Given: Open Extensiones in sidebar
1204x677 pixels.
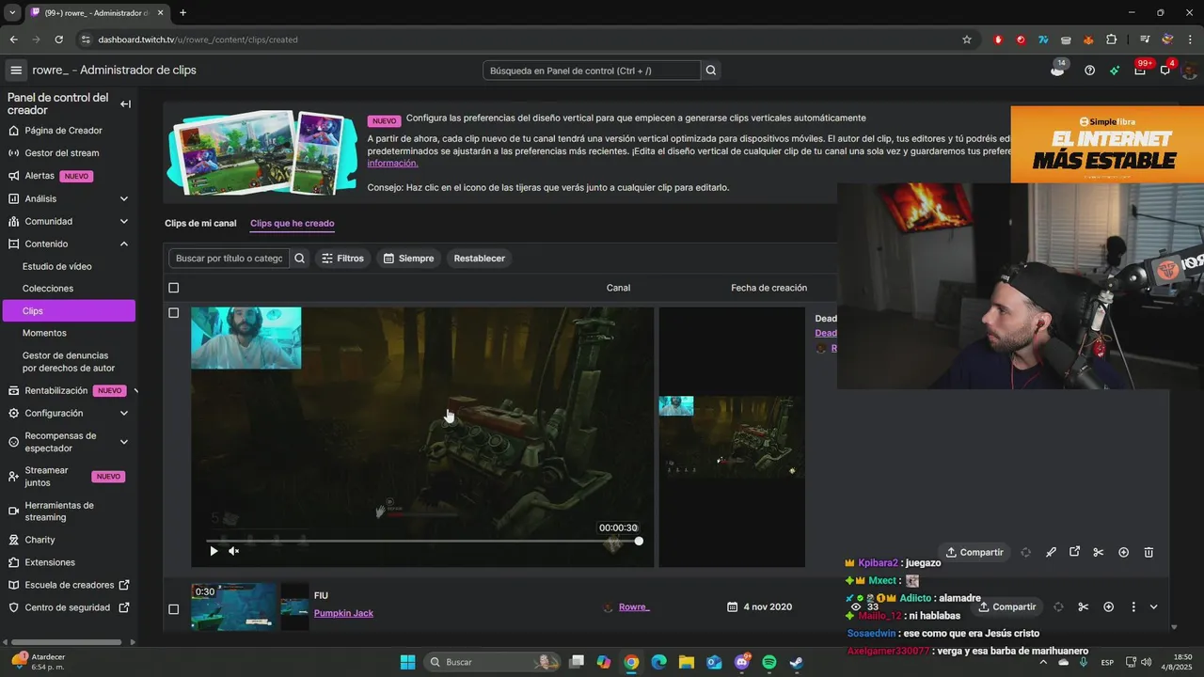Looking at the screenshot, I should coord(50,562).
